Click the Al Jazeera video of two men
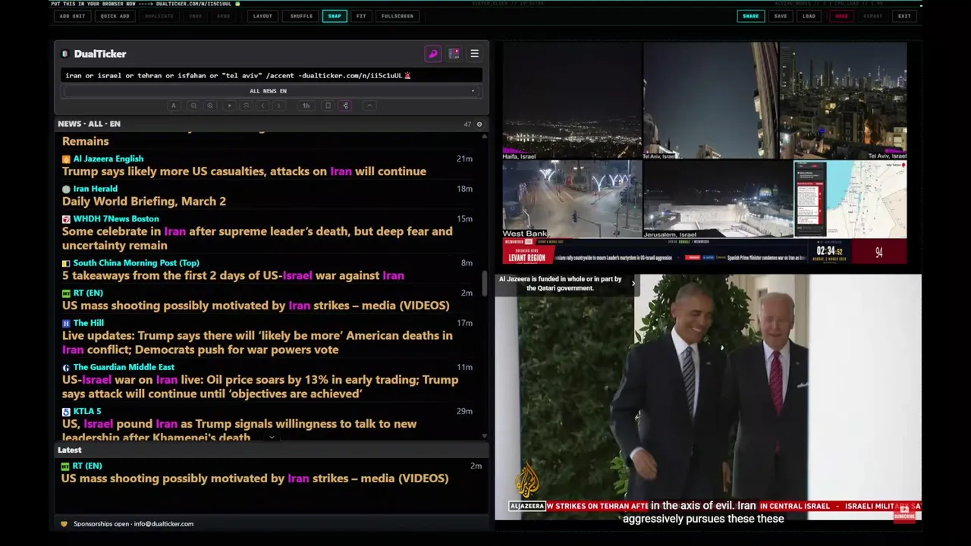Image resolution: width=971 pixels, height=546 pixels. [709, 397]
